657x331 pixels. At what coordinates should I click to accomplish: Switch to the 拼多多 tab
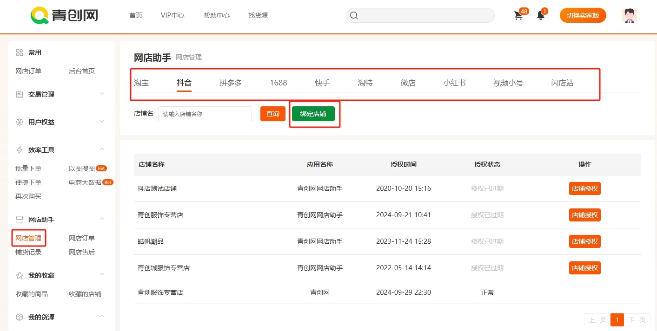pos(231,83)
